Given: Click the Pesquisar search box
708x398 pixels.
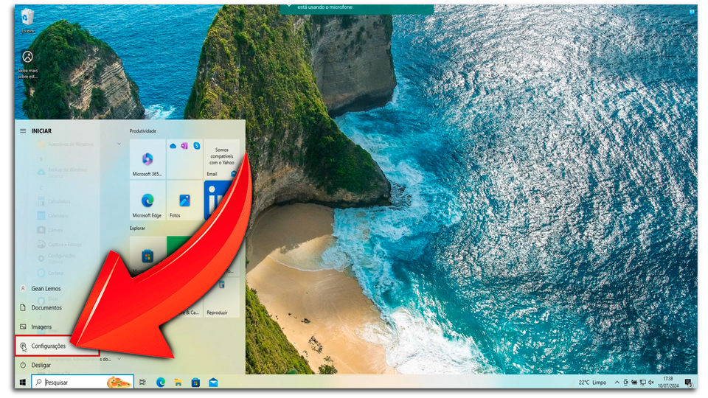Looking at the screenshot, I should pos(83,383).
